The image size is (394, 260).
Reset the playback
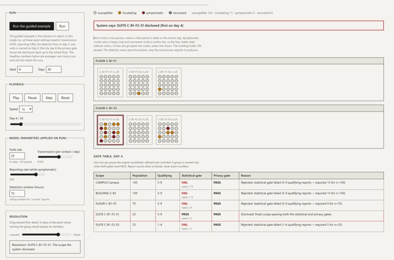(66, 98)
